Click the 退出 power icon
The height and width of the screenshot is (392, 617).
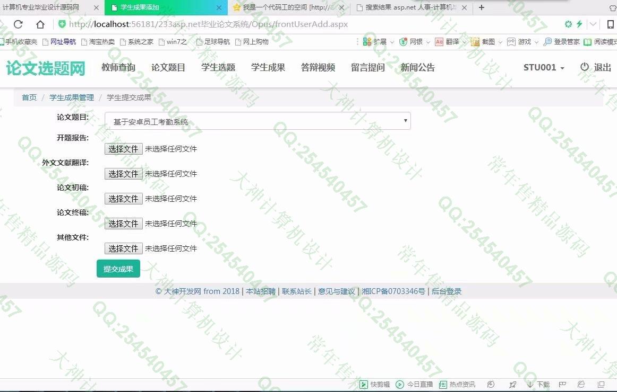[585, 67]
